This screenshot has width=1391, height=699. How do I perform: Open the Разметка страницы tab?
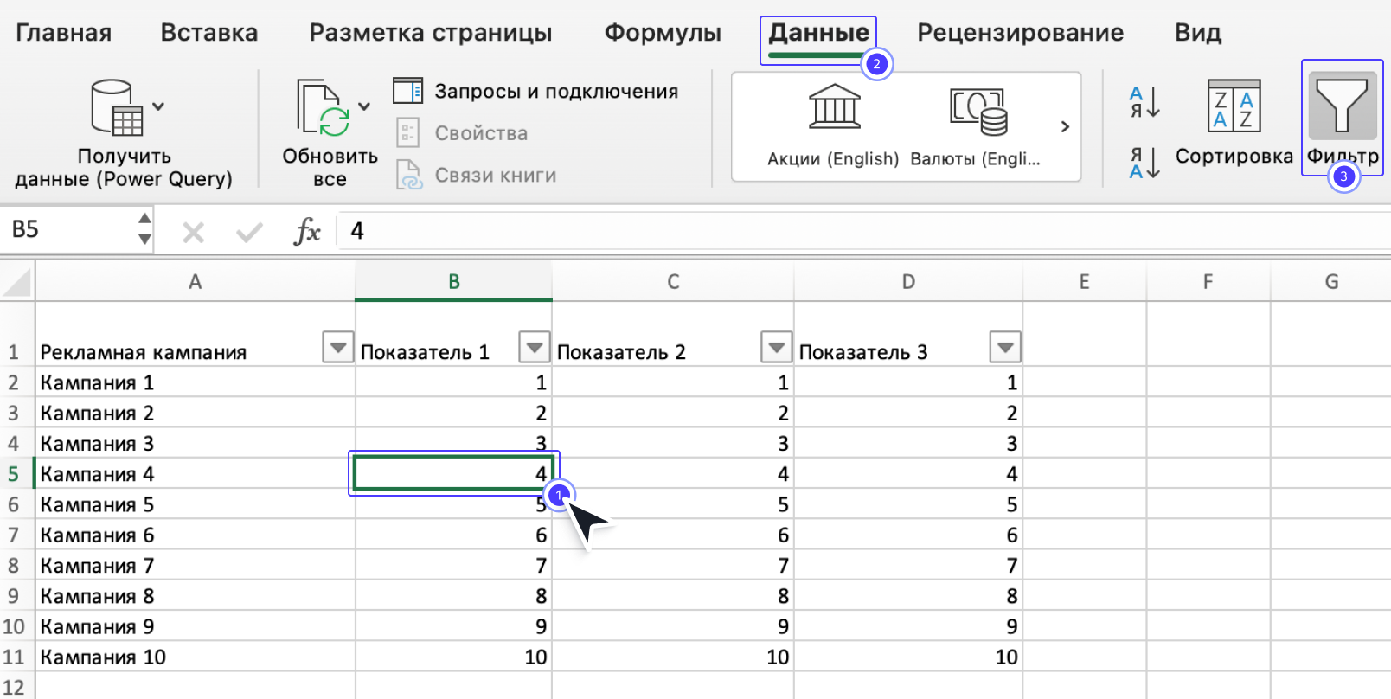[x=431, y=33]
